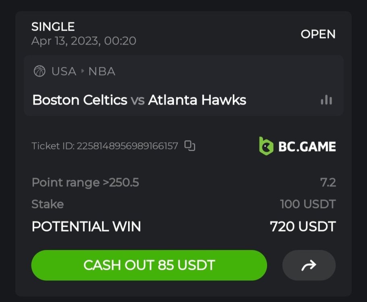The width and height of the screenshot is (367, 302).
Task: Click the BC.GAME logo
Action: pyautogui.click(x=297, y=146)
